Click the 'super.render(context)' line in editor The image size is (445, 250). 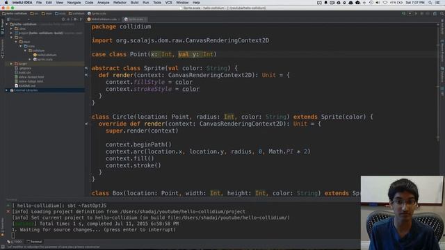[142, 131]
